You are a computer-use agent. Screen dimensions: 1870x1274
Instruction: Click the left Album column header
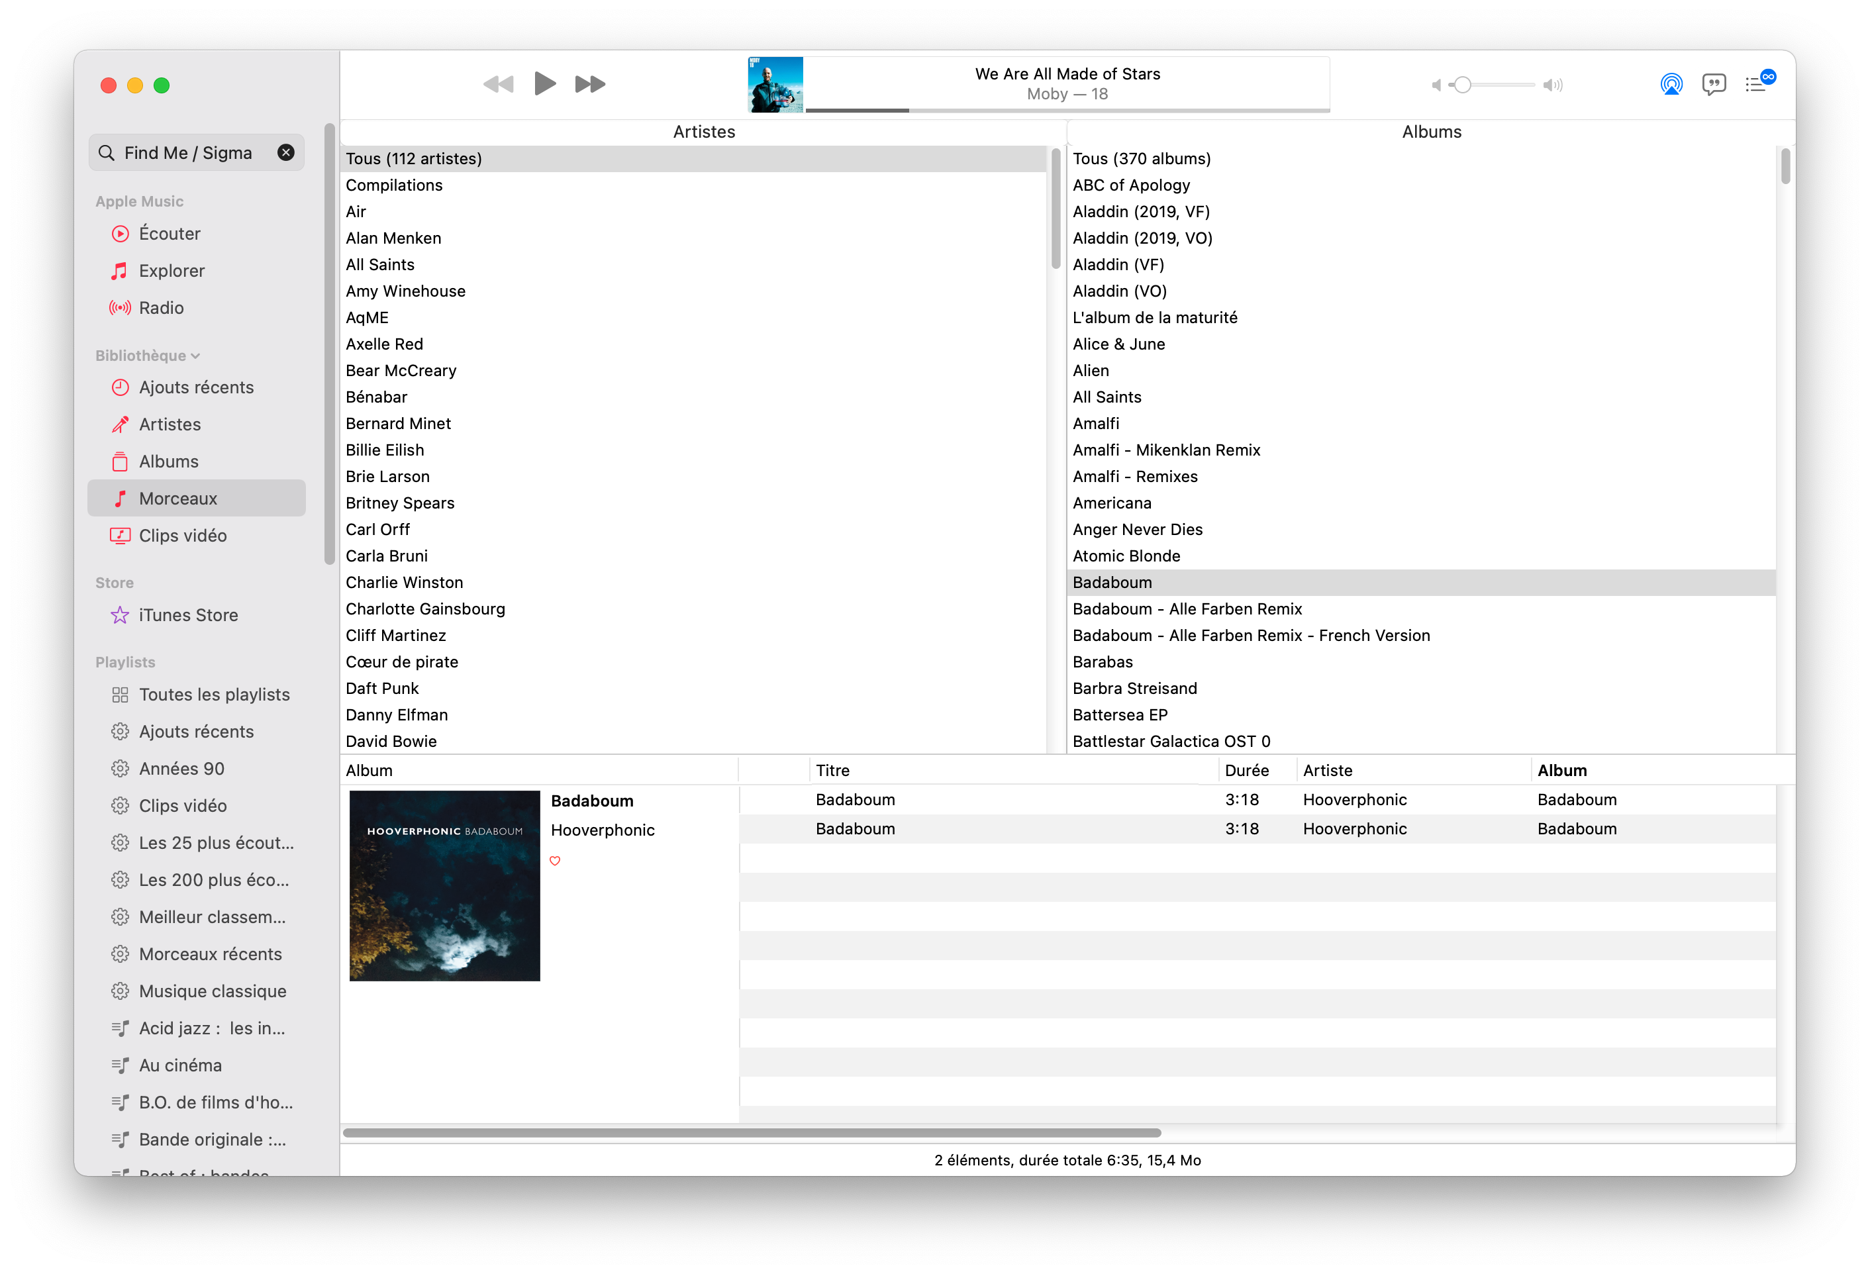coord(539,770)
